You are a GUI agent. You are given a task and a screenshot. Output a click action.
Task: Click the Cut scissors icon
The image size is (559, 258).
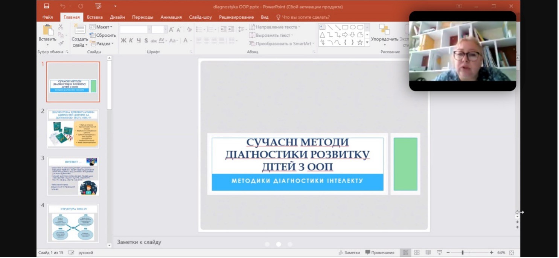pos(61,27)
